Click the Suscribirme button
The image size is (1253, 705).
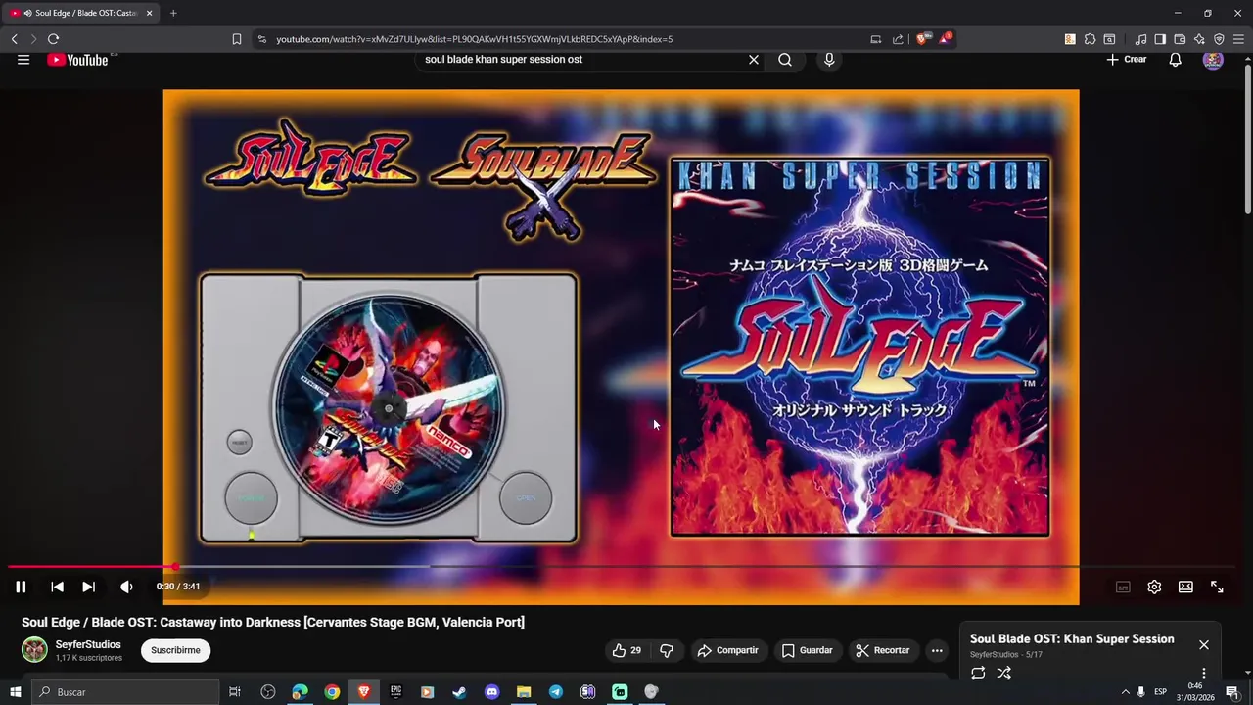[175, 650]
